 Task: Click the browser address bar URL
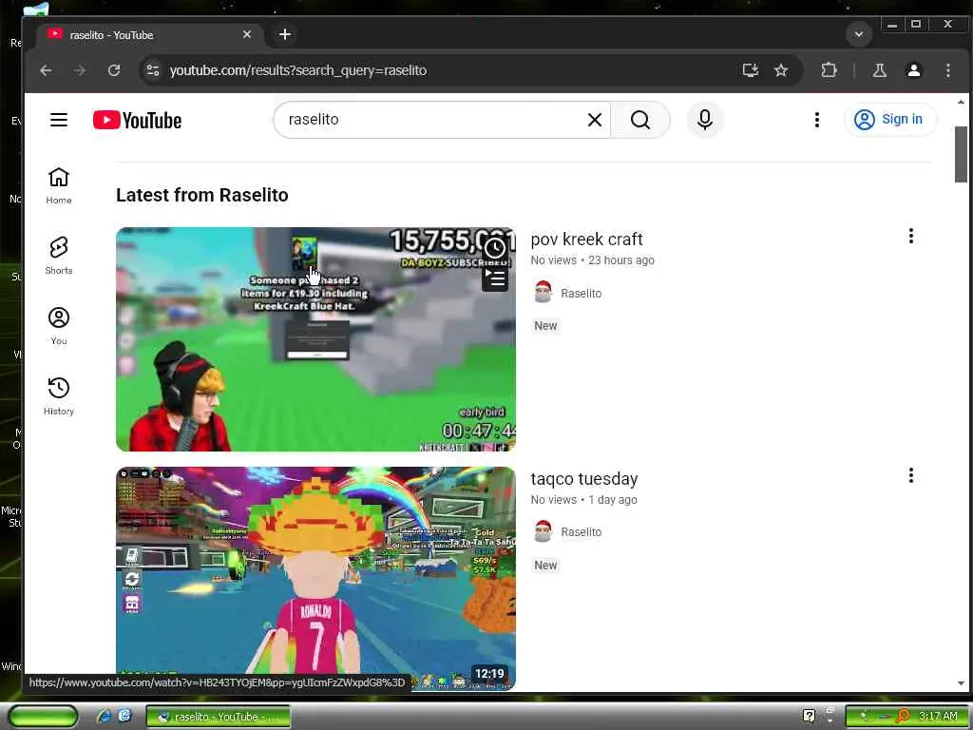tap(297, 70)
